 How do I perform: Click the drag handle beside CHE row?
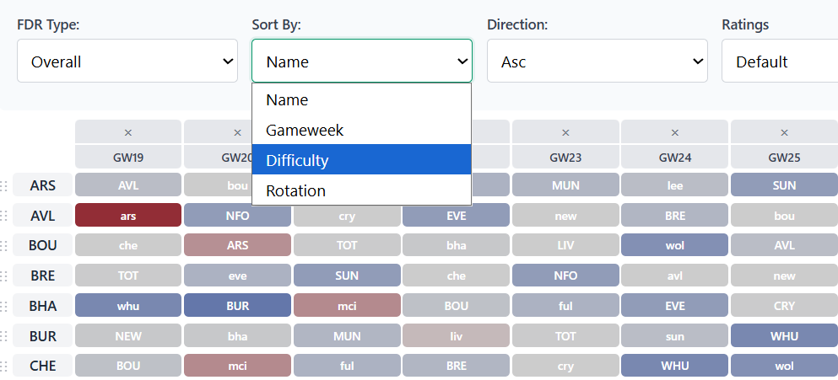[5, 367]
